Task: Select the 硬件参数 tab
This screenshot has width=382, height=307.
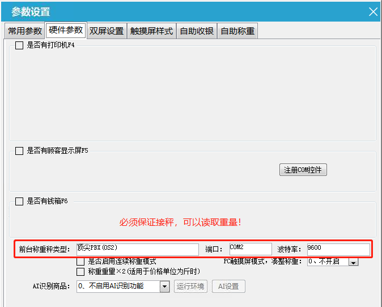Action: click(66, 31)
